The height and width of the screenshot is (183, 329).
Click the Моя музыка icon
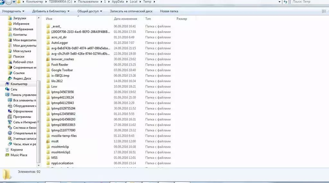click(10, 51)
